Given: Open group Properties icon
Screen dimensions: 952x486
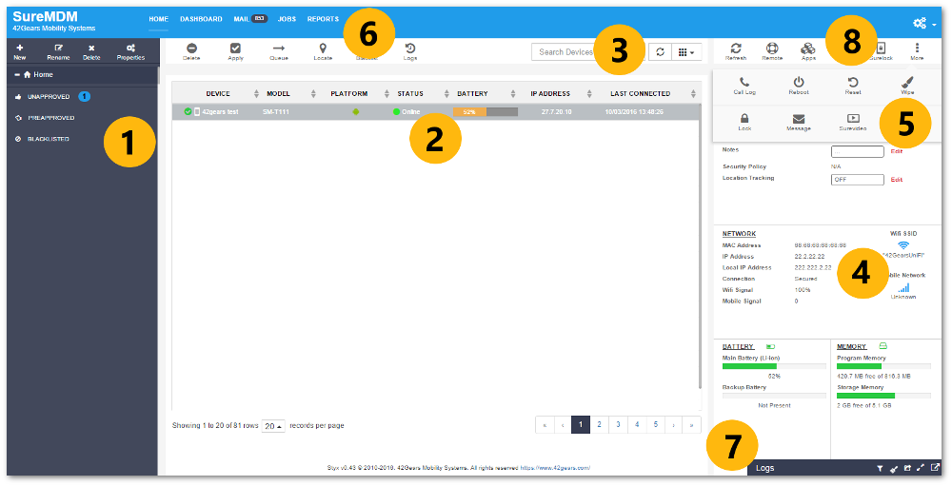Looking at the screenshot, I should click(130, 48).
